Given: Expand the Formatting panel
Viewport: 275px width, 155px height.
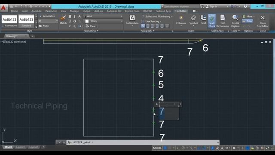Looking at the screenshot, I should pos(91,31).
